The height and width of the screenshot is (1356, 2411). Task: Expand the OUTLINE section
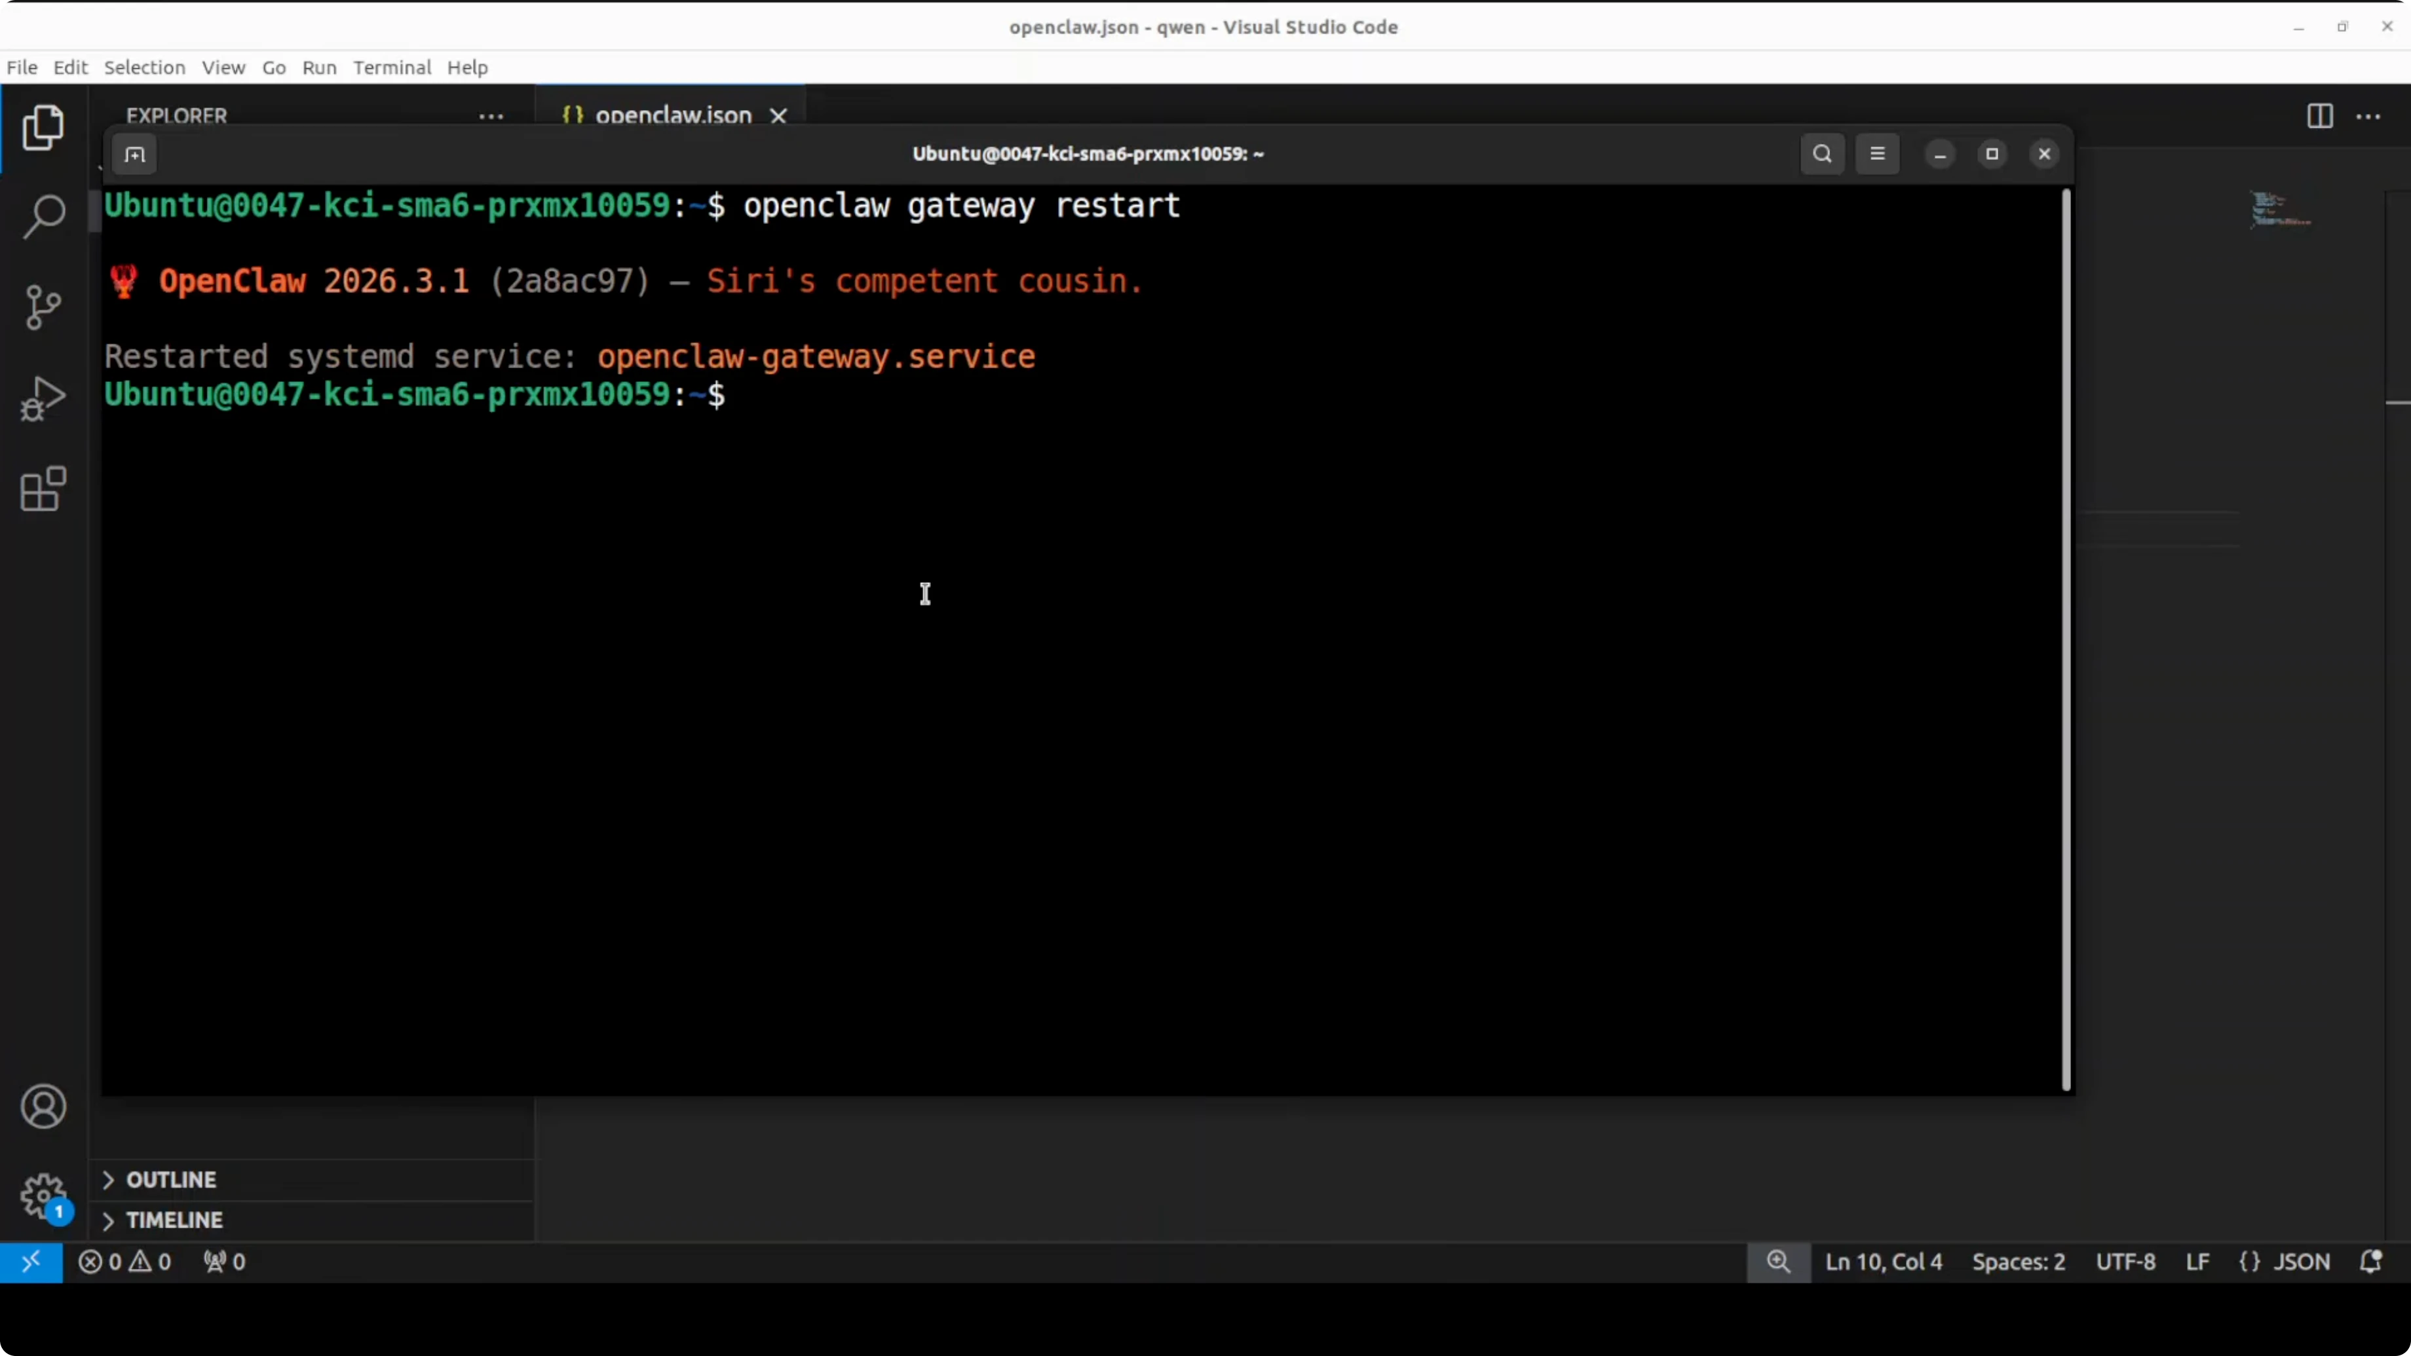tap(171, 1179)
